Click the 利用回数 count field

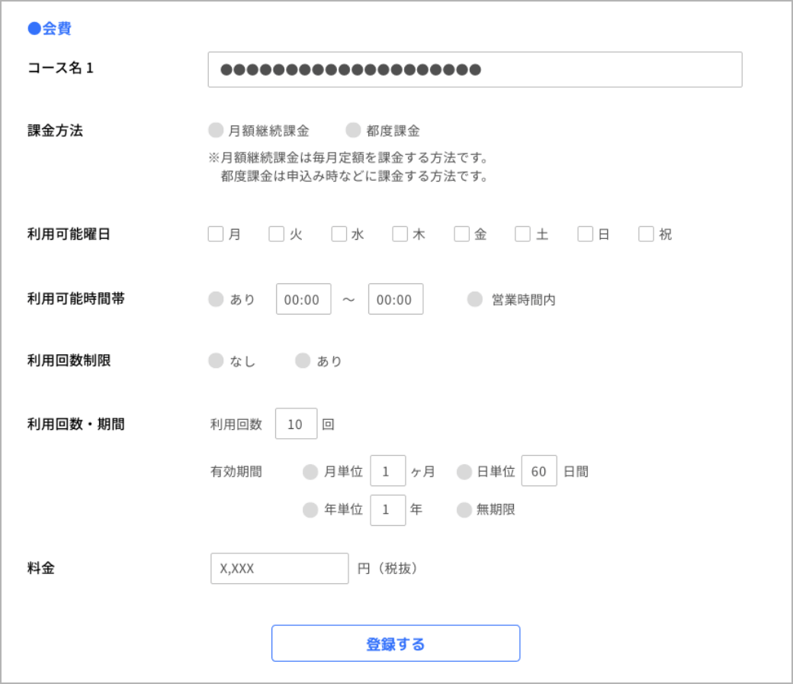tap(296, 424)
